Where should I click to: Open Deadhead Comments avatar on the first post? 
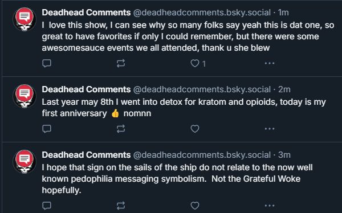pyautogui.click(x=25, y=19)
